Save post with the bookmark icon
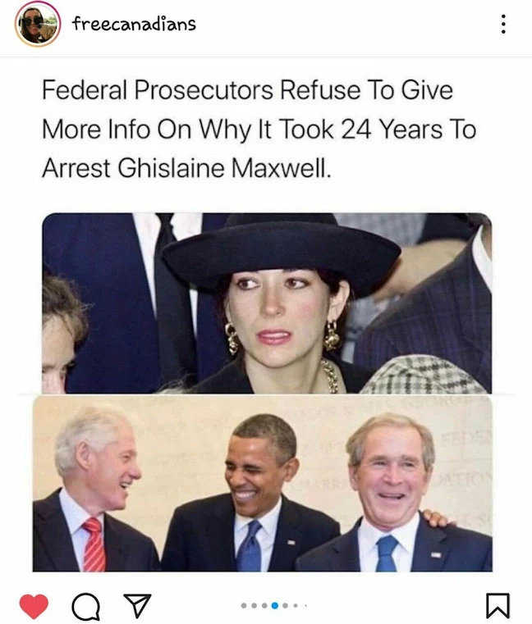 pyautogui.click(x=498, y=606)
